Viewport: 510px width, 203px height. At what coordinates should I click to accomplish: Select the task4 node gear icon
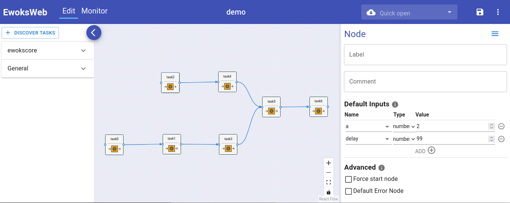click(227, 86)
